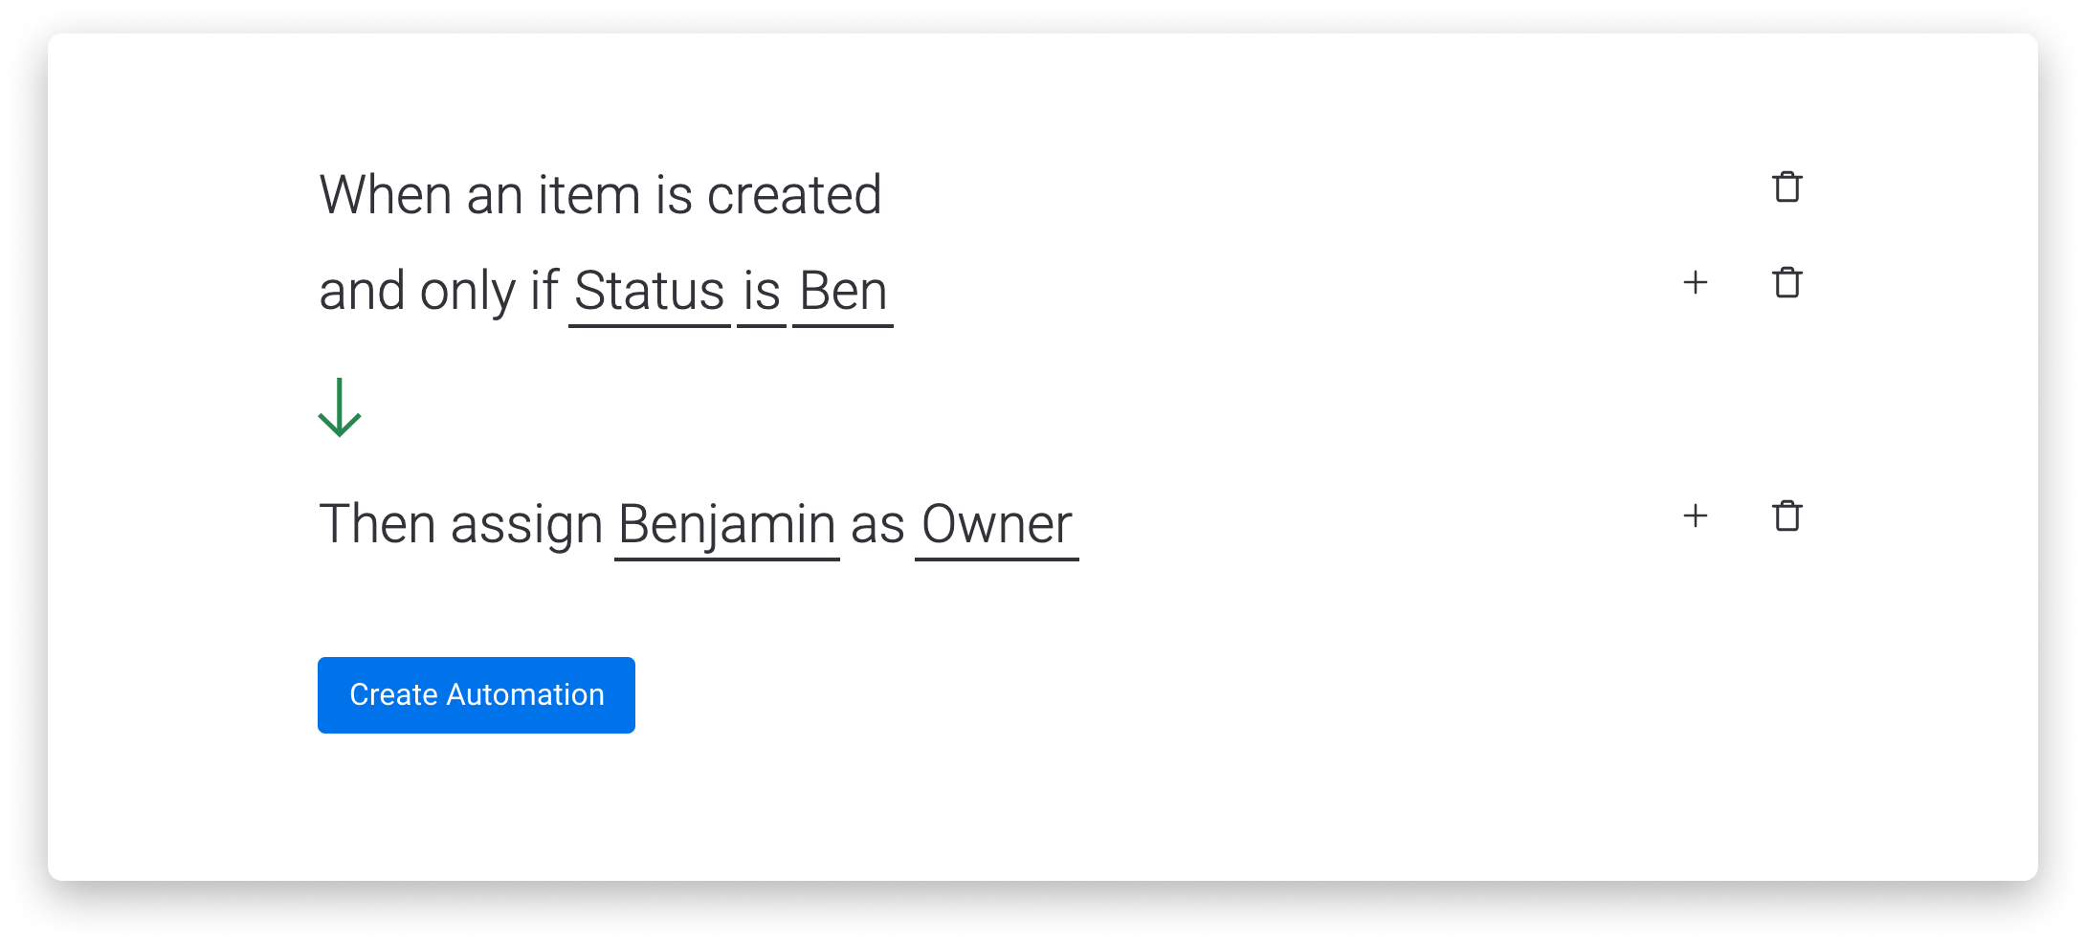Choose a different person than Benjamin

[727, 525]
